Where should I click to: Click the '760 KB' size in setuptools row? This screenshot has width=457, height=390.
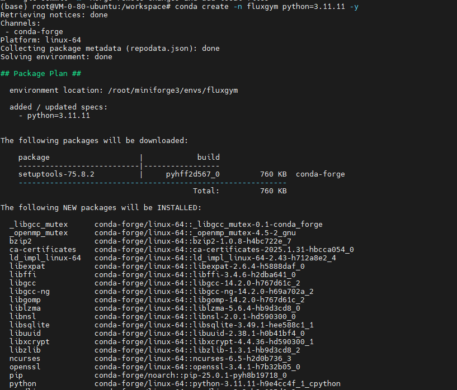274,174
